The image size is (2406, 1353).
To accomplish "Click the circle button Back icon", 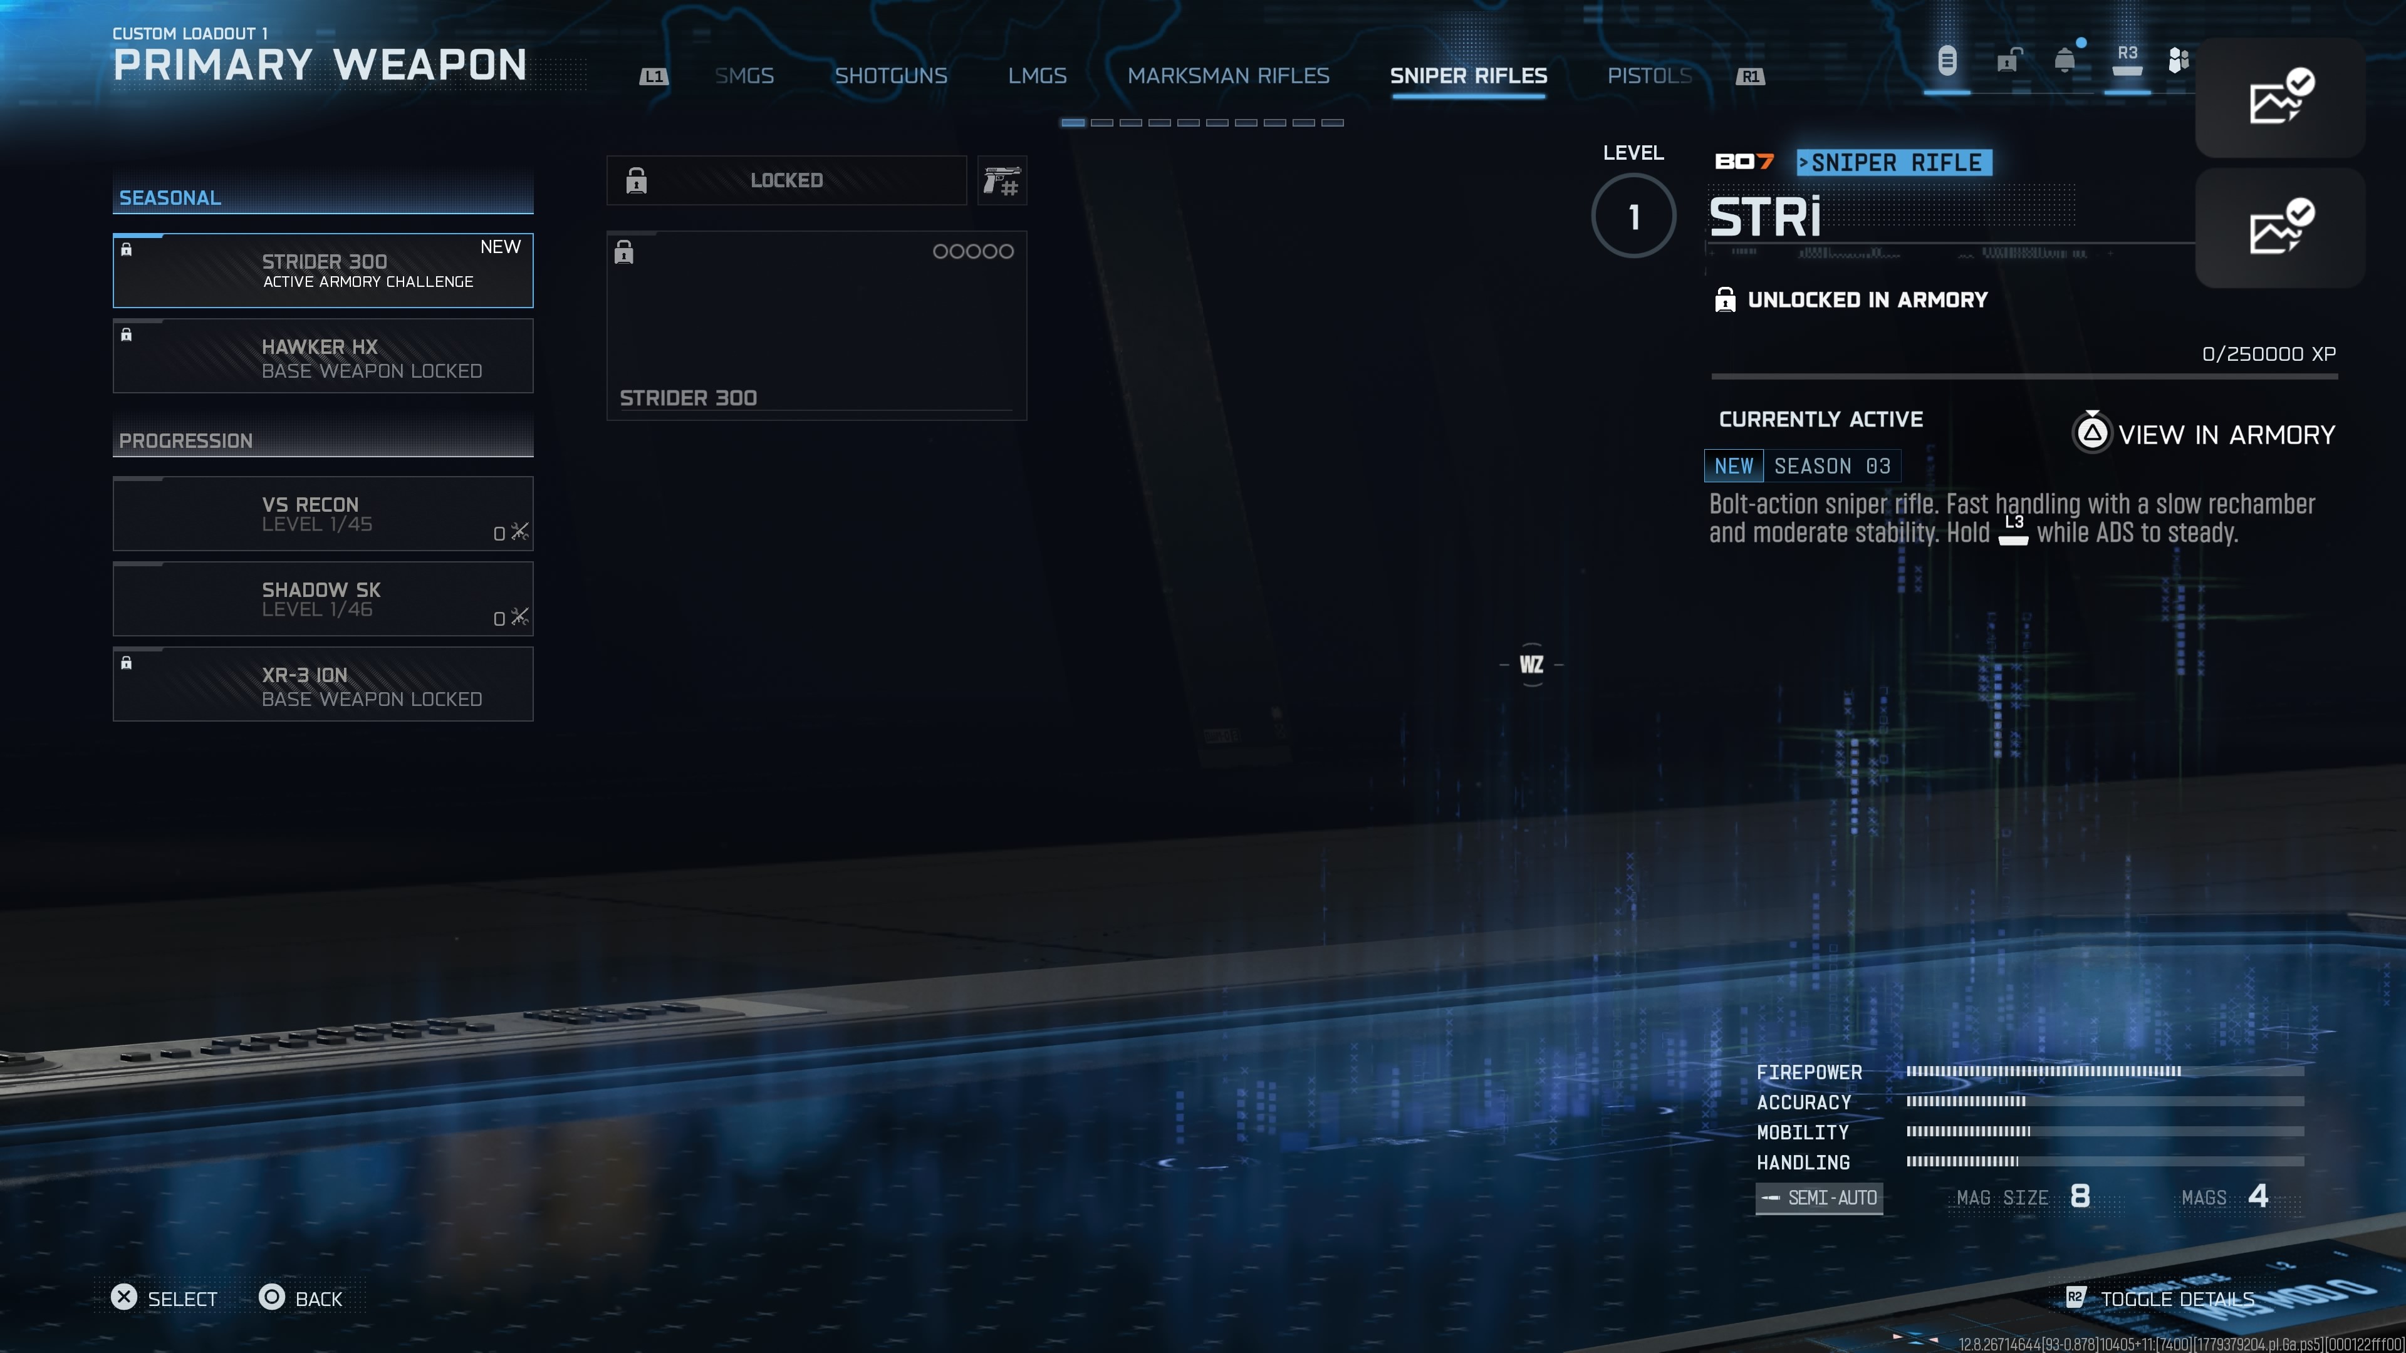I will tap(272, 1297).
